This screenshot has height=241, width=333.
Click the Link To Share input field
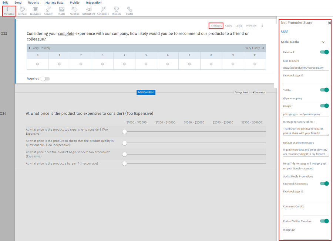306,68
